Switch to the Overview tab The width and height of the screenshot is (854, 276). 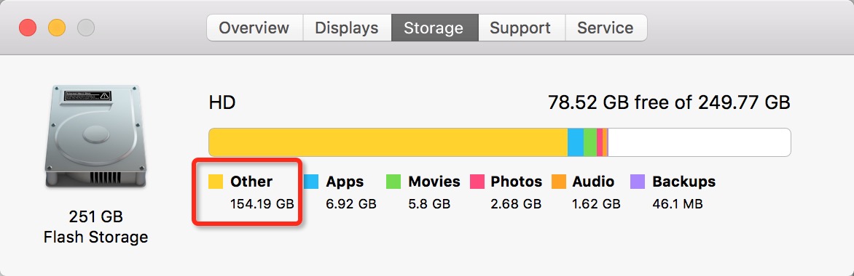tap(254, 28)
